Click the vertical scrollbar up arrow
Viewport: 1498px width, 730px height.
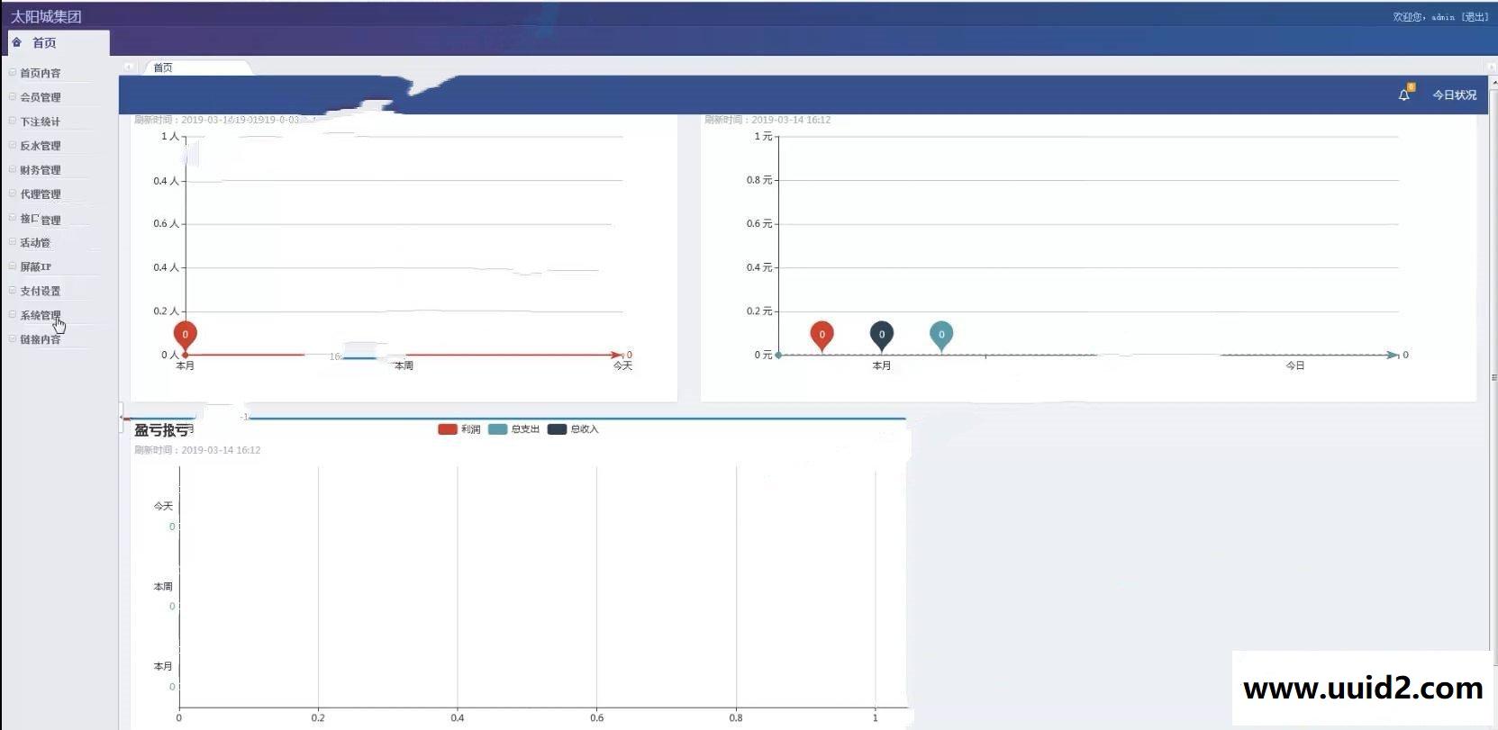tap(1492, 83)
